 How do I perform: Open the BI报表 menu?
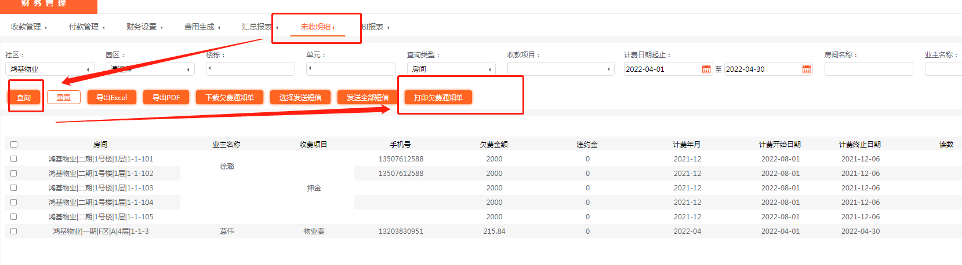point(374,27)
